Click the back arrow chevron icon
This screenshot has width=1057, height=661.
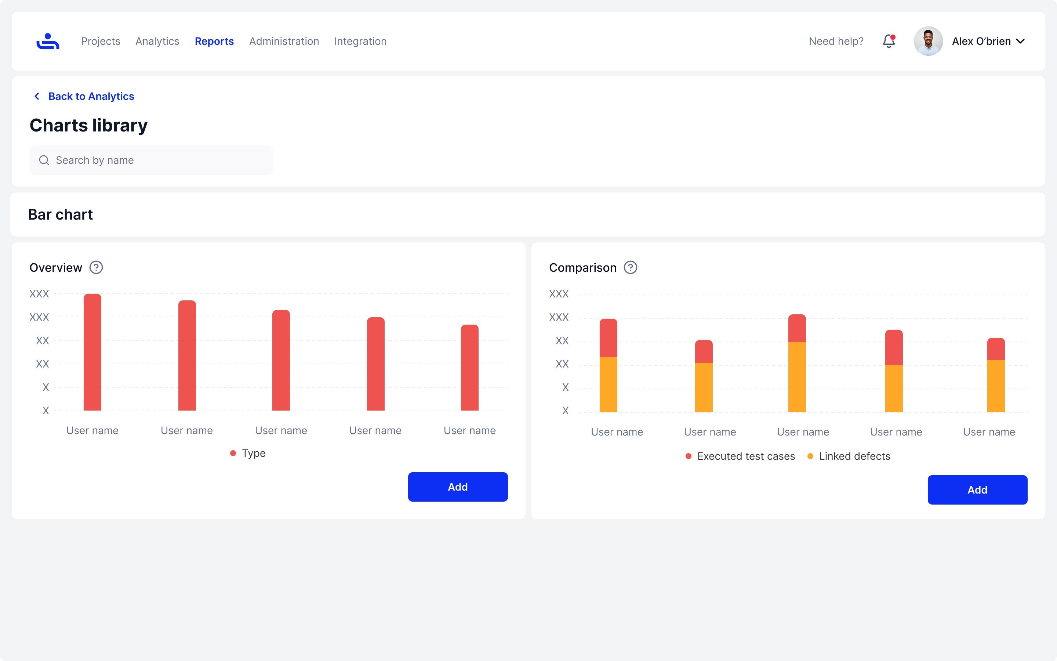tap(37, 96)
